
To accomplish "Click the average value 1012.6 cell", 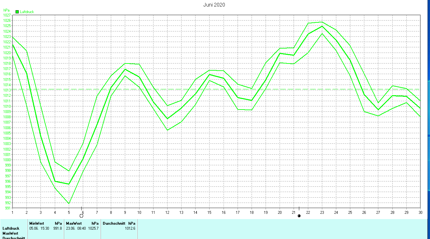I will pyautogui.click(x=130, y=228).
